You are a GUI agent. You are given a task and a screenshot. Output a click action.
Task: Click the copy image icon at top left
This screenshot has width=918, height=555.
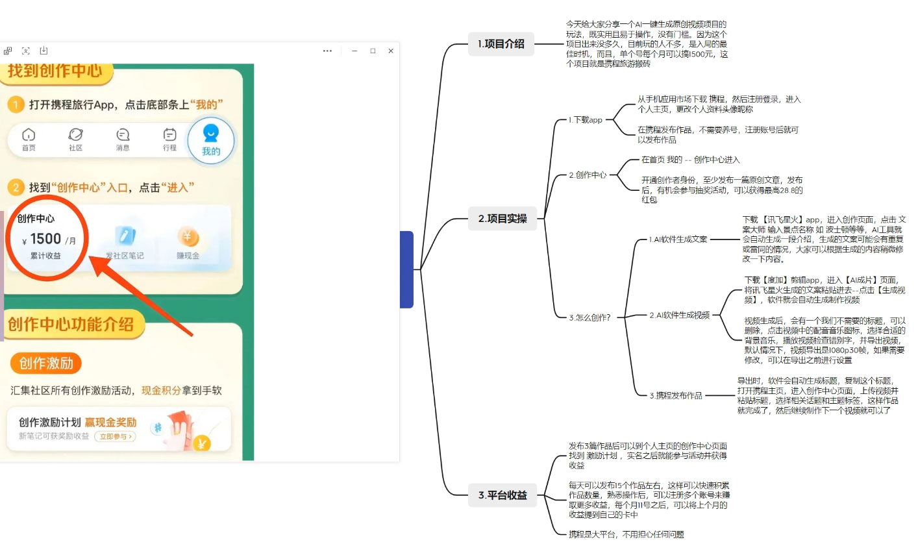tap(8, 50)
